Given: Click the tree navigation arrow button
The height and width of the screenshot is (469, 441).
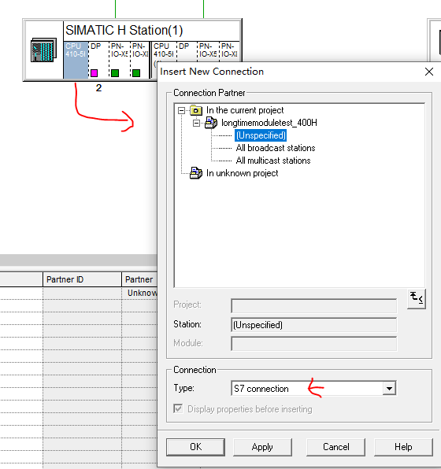Looking at the screenshot, I should (x=417, y=299).
